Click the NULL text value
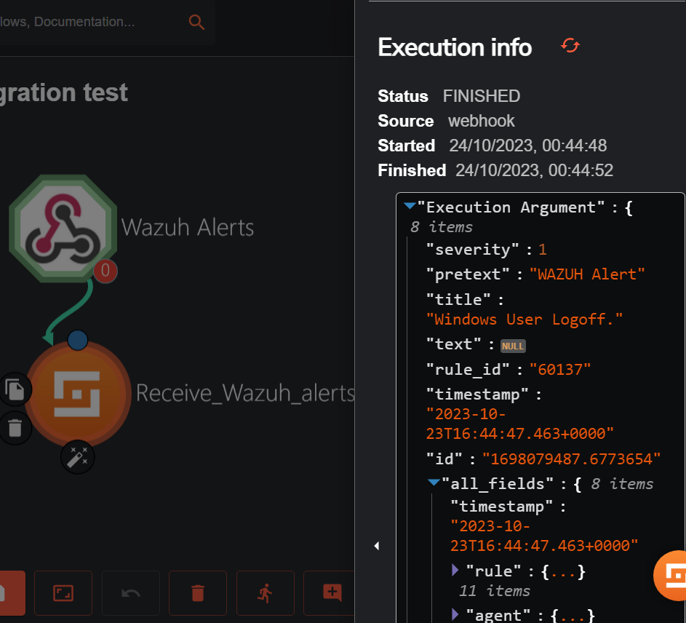This screenshot has height=623, width=686. tap(513, 346)
